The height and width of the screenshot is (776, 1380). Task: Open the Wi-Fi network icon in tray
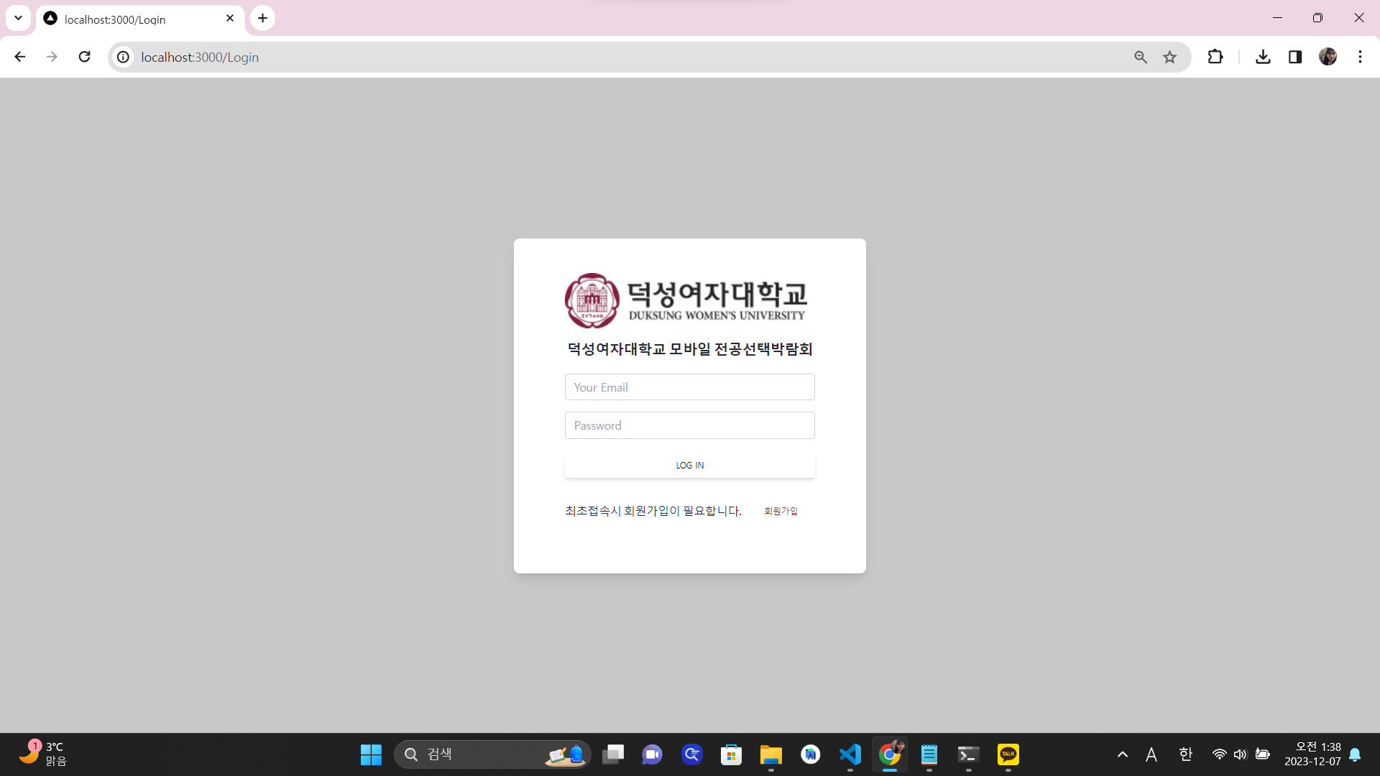(x=1220, y=754)
